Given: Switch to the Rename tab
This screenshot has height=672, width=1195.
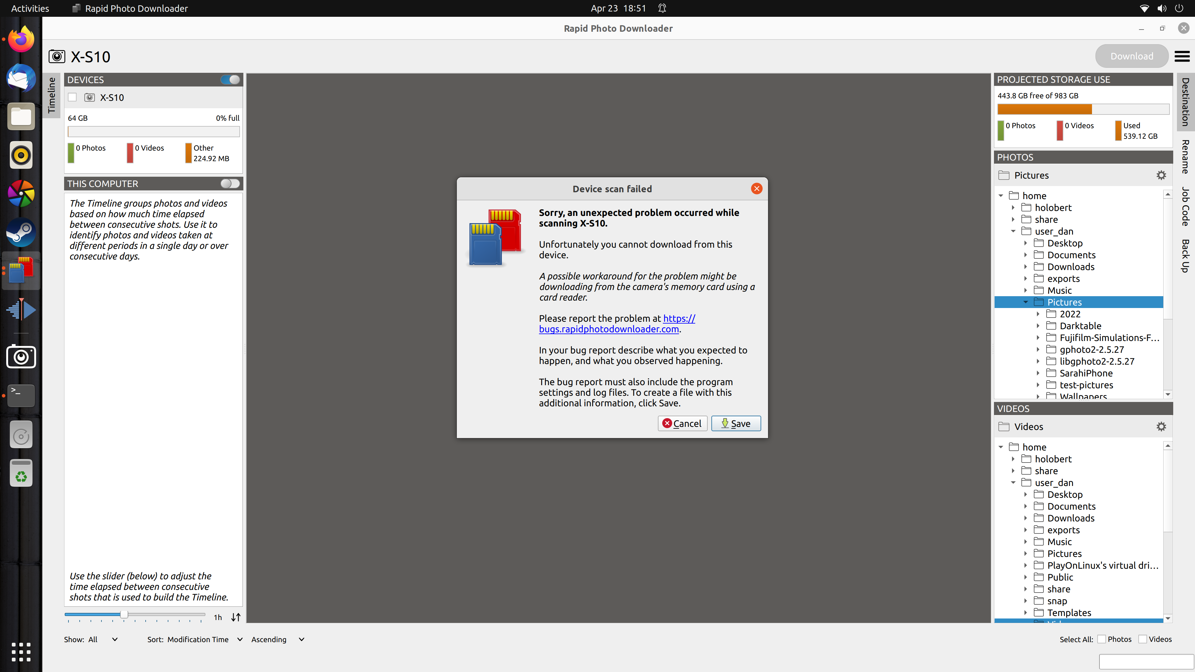Looking at the screenshot, I should coord(1185,157).
